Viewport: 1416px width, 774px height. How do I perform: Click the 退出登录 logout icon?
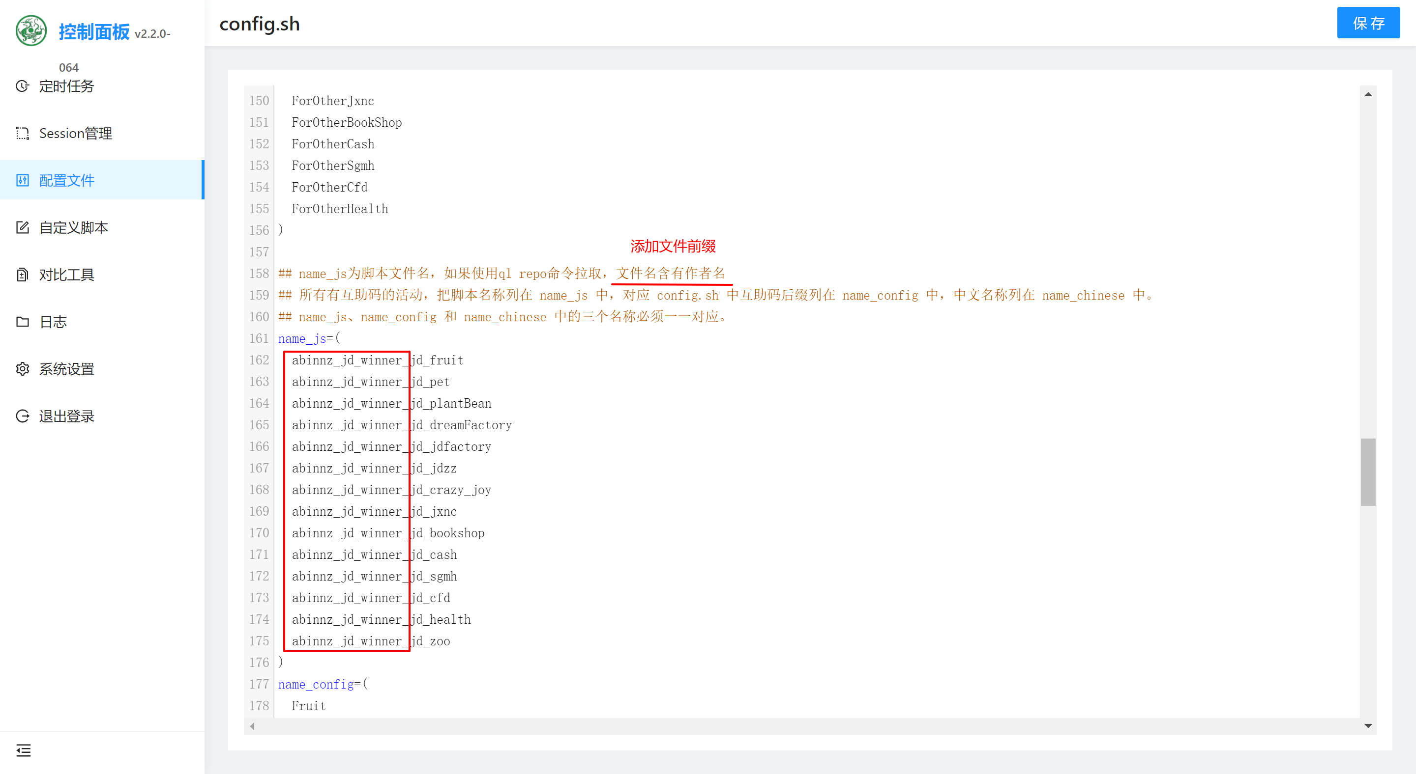pyautogui.click(x=23, y=416)
